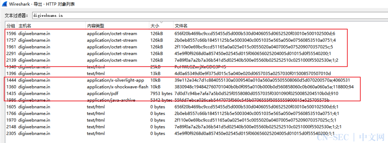Click filename starting 7d0d7c94be7a ending ;910

(x=257, y=93)
